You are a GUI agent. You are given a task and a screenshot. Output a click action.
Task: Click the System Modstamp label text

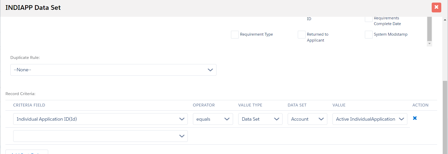coord(390,34)
